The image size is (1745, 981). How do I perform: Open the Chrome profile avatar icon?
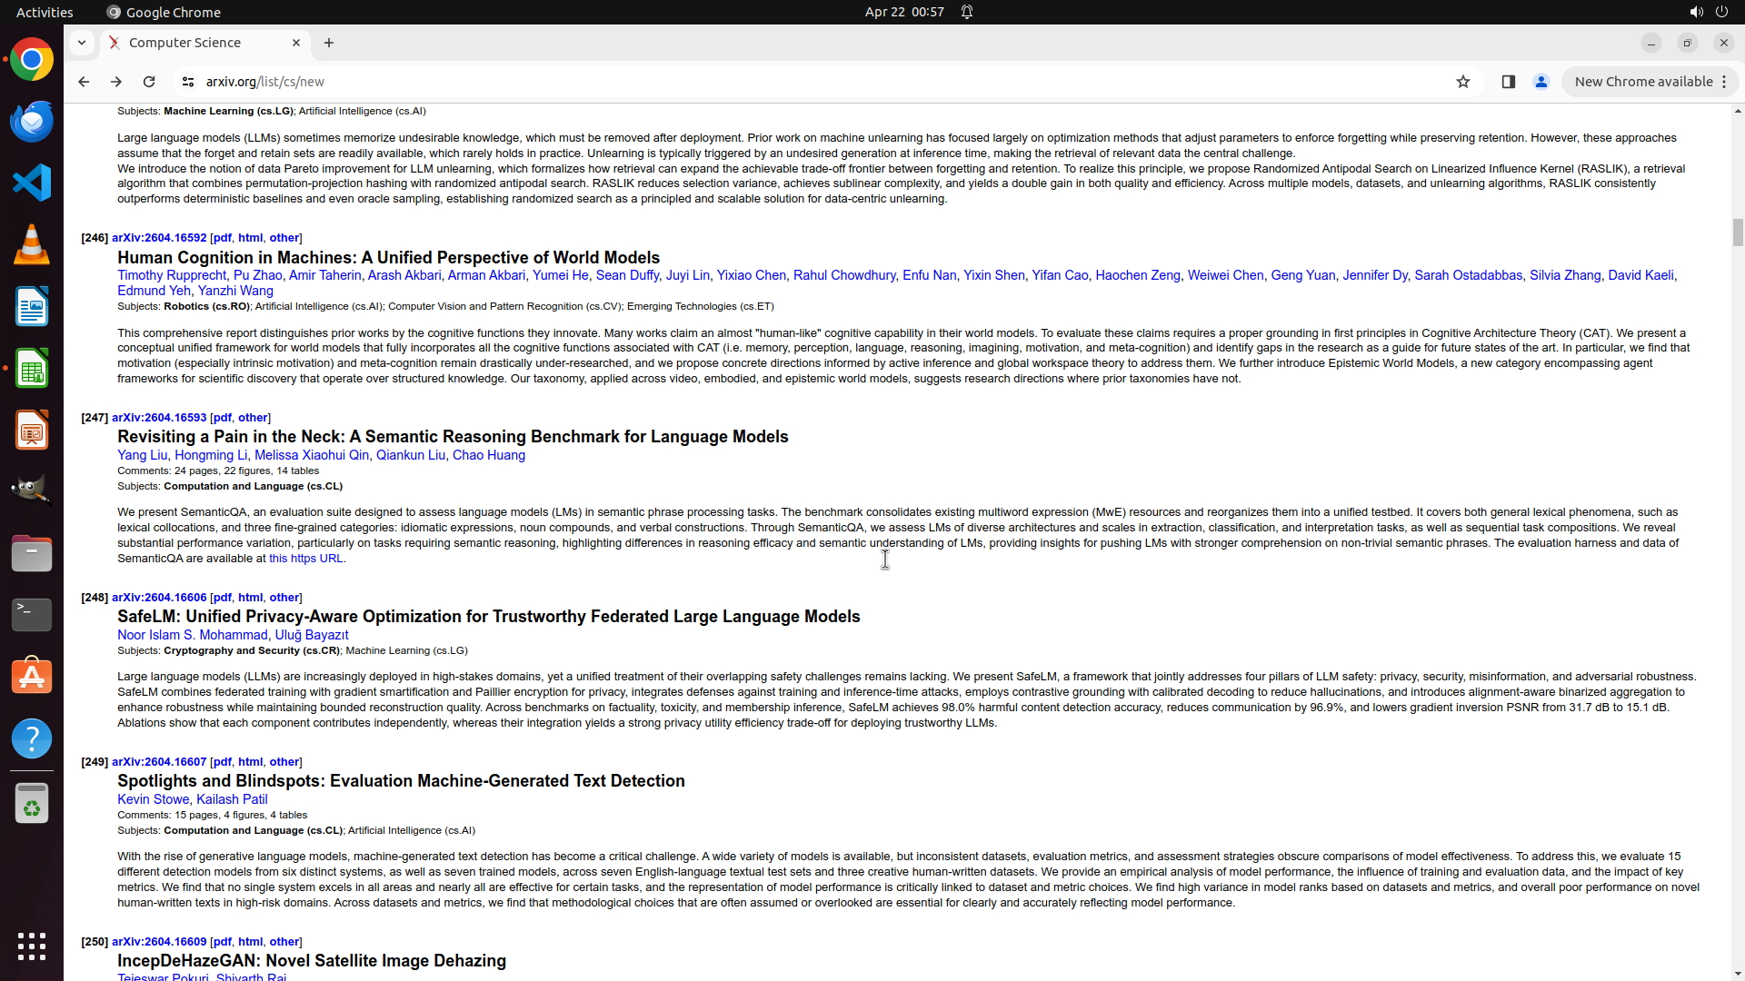pyautogui.click(x=1541, y=82)
